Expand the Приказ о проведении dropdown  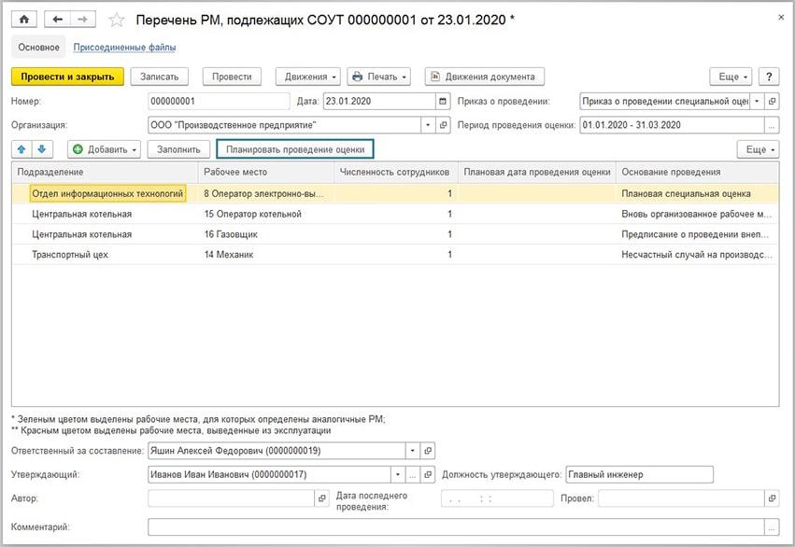(x=757, y=102)
